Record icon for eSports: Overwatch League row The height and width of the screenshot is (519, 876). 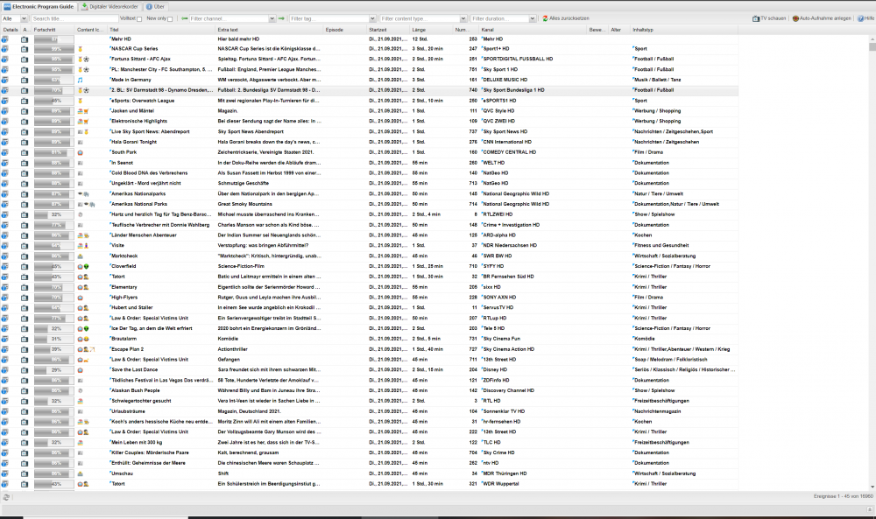[24, 101]
